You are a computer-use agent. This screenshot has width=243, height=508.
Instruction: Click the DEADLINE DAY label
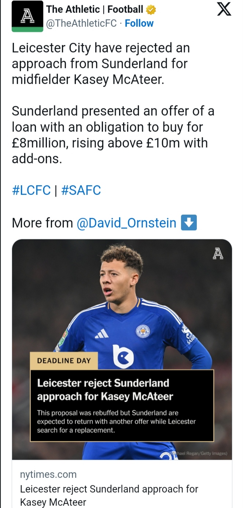(x=64, y=360)
